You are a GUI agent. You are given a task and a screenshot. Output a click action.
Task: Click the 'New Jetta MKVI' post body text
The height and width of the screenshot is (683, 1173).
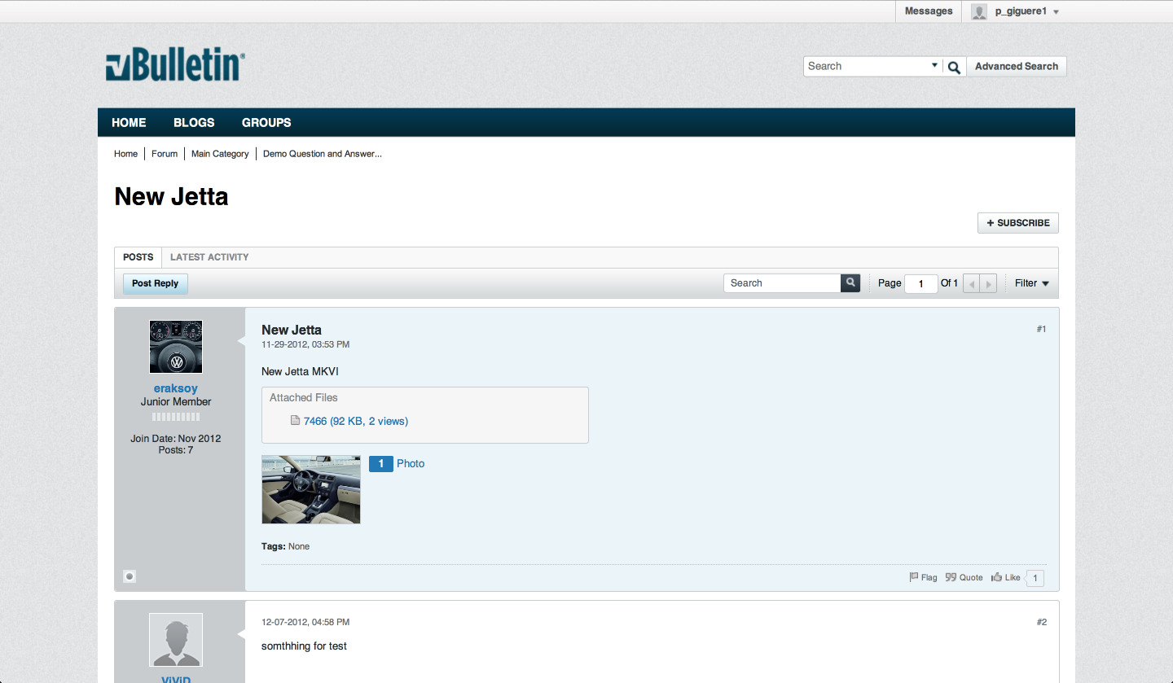point(300,371)
